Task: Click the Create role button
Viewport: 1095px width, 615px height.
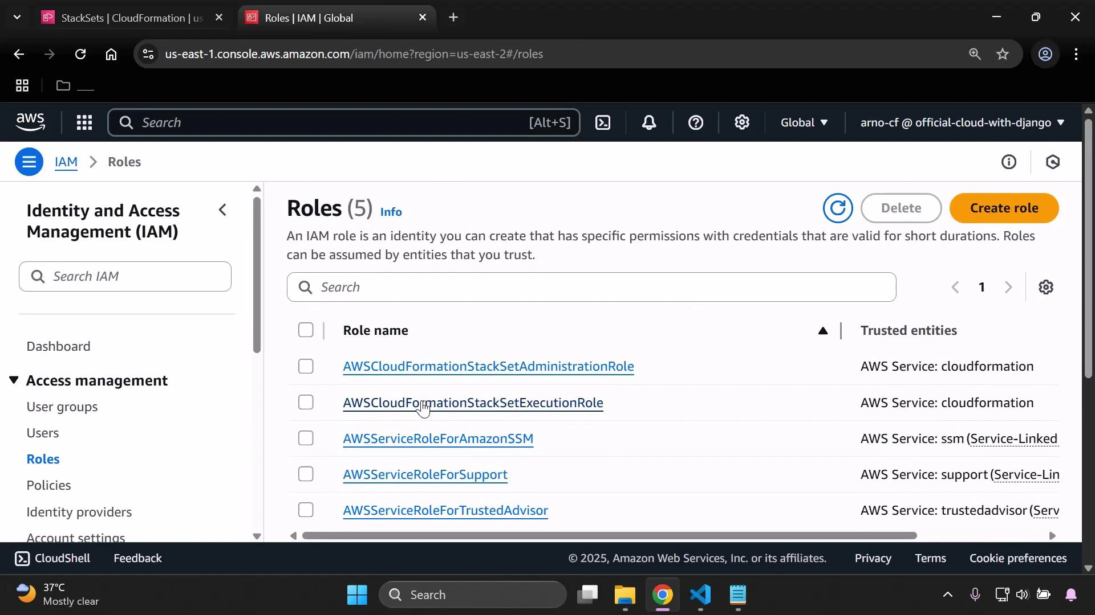Action: 1004,208
